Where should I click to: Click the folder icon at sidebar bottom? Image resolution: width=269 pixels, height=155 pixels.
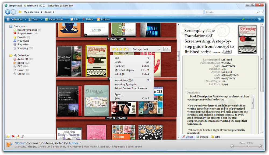click(x=8, y=137)
